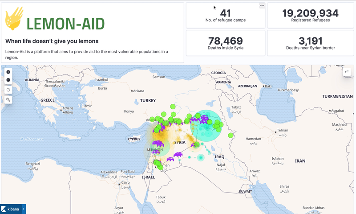Screen dimensions: 356x214
Task: Select the large teal circle in northeast Syria
Action: [x=206, y=126]
